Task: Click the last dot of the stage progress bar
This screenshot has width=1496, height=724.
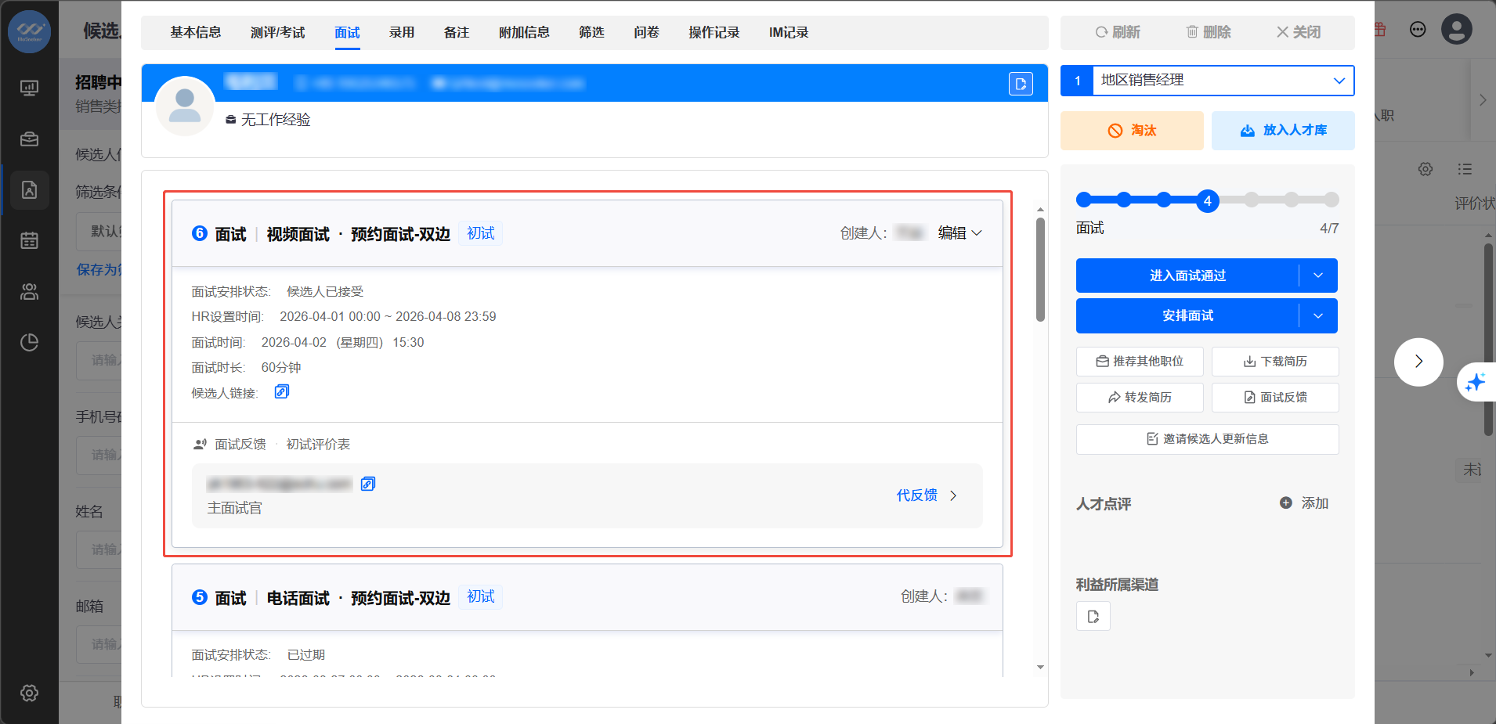Action: (x=1332, y=200)
